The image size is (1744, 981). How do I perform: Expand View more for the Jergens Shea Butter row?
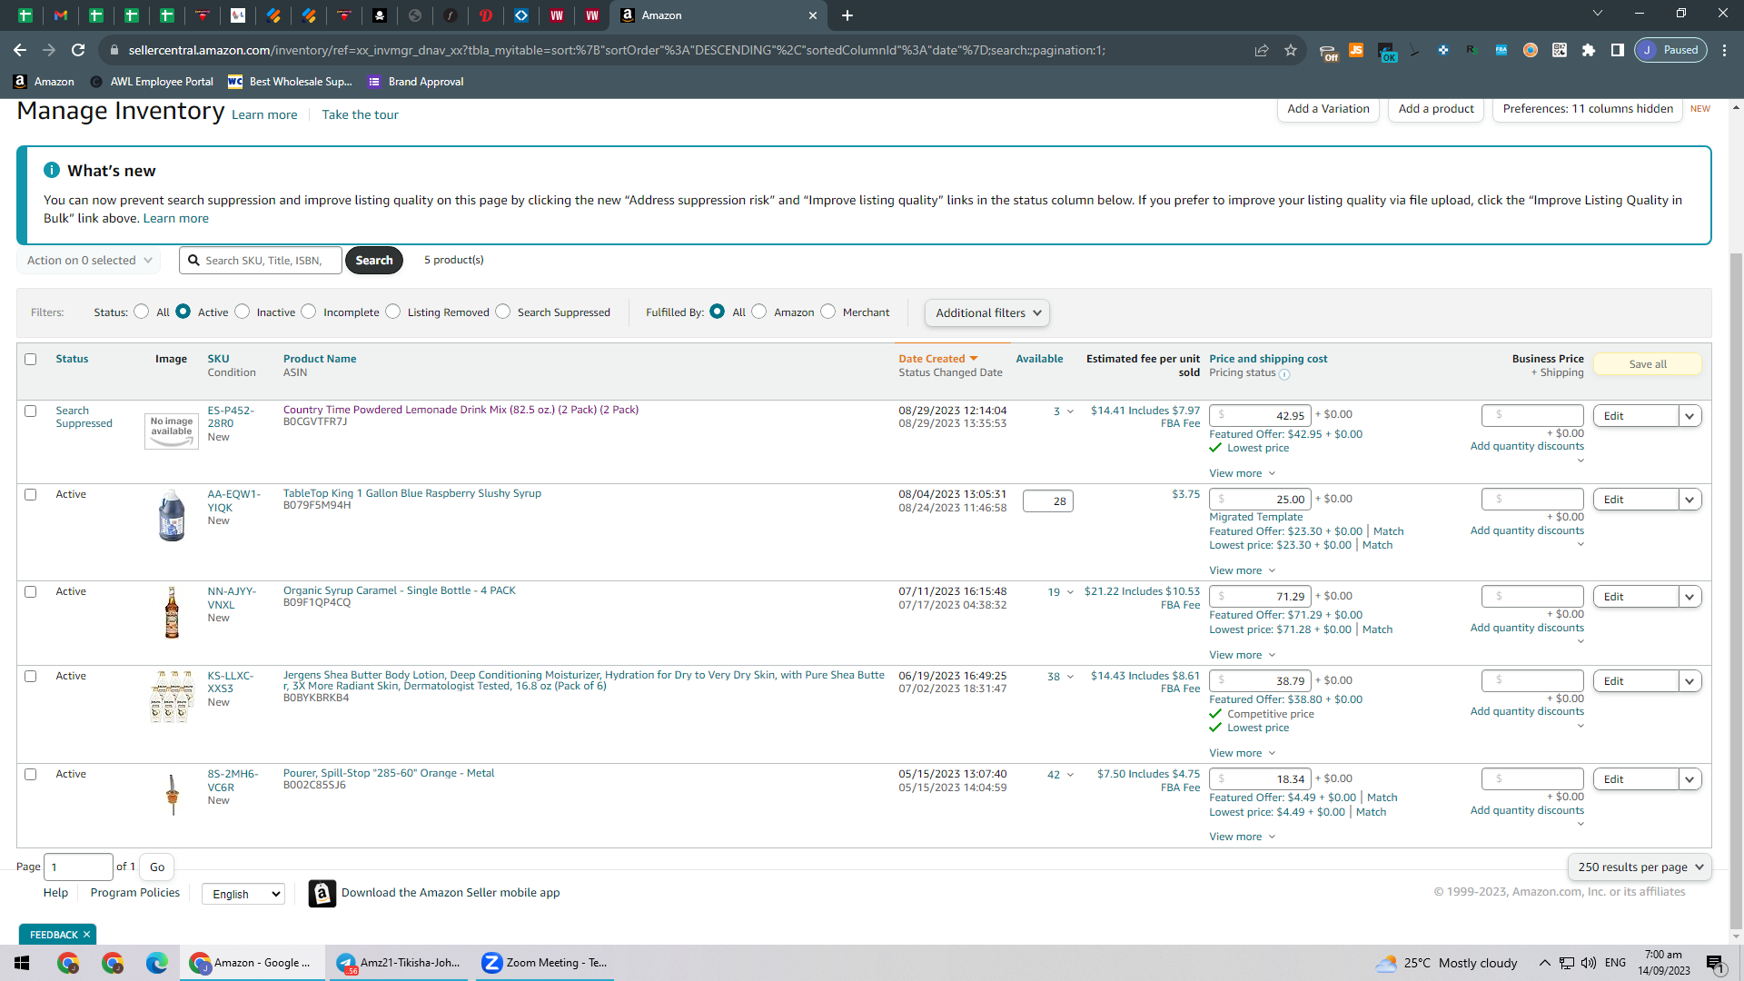pyautogui.click(x=1243, y=753)
